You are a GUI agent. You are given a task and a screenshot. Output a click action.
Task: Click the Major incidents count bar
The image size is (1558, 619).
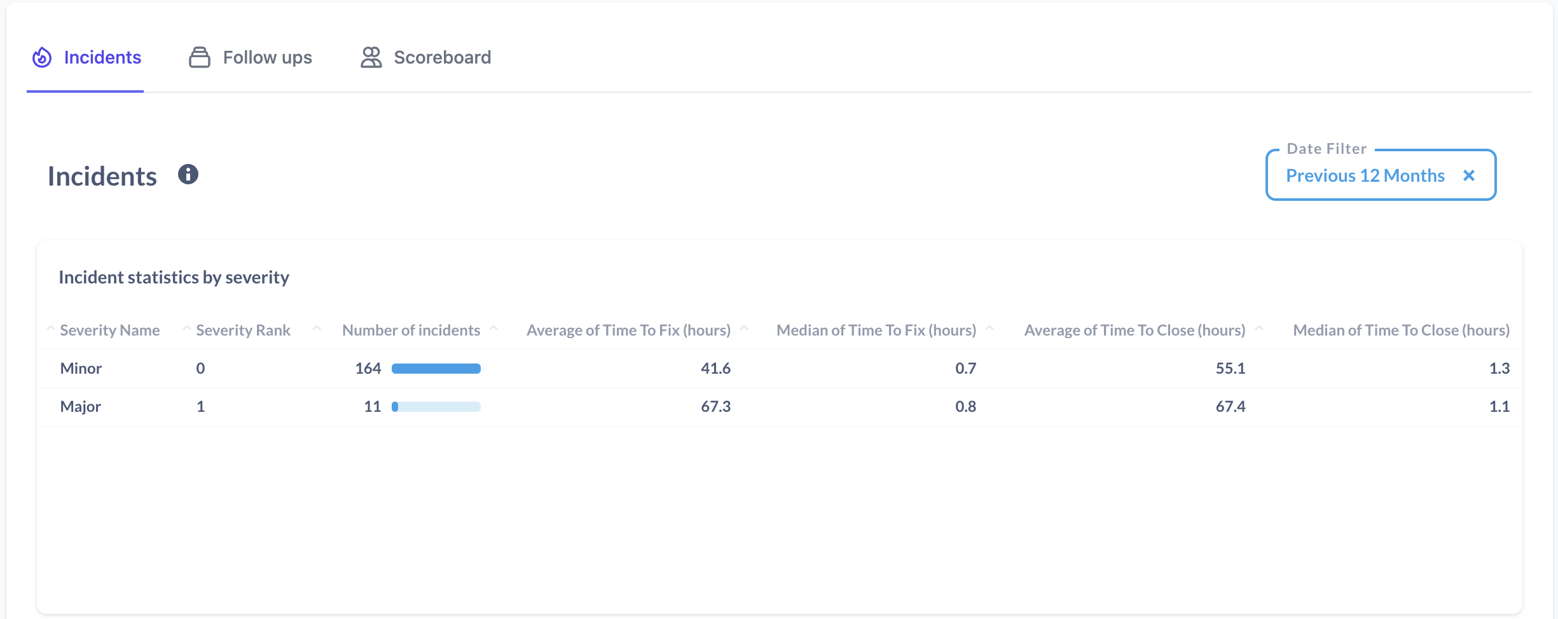[436, 407]
